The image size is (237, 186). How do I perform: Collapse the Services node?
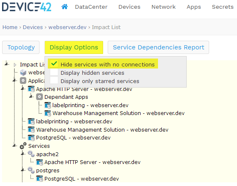click(15, 145)
